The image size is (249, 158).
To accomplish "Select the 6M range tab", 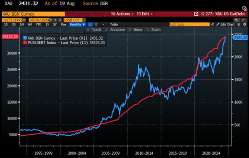I will click(30, 24).
